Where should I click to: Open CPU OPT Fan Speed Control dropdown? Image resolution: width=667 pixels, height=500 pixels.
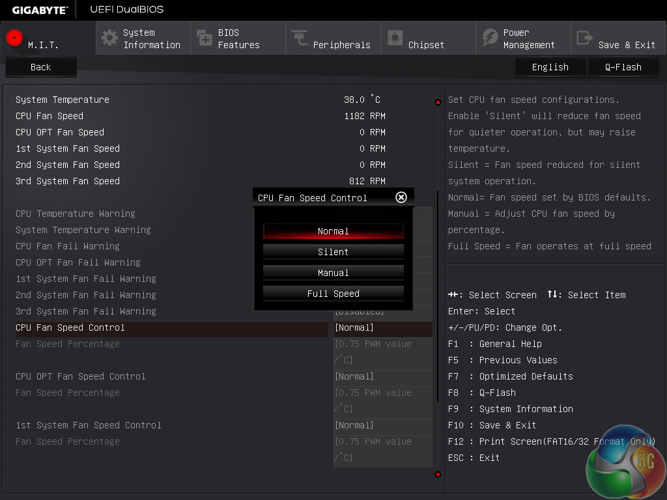click(x=382, y=376)
